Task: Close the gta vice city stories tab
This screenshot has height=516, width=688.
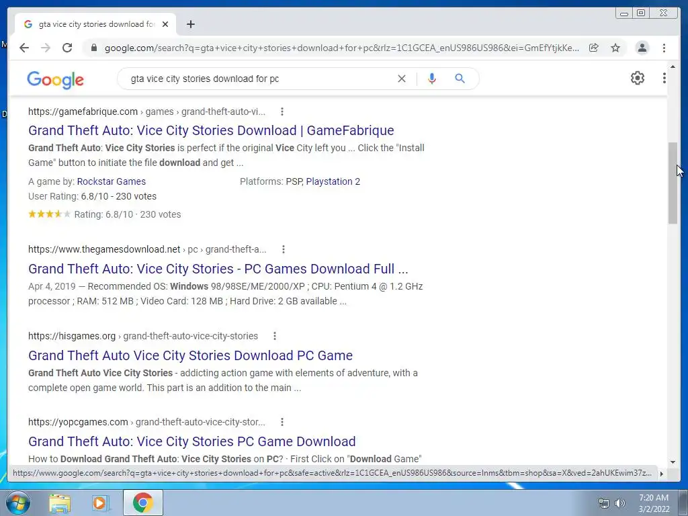Action: pyautogui.click(x=165, y=24)
